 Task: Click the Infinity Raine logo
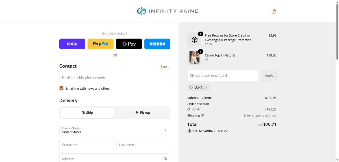[168, 11]
